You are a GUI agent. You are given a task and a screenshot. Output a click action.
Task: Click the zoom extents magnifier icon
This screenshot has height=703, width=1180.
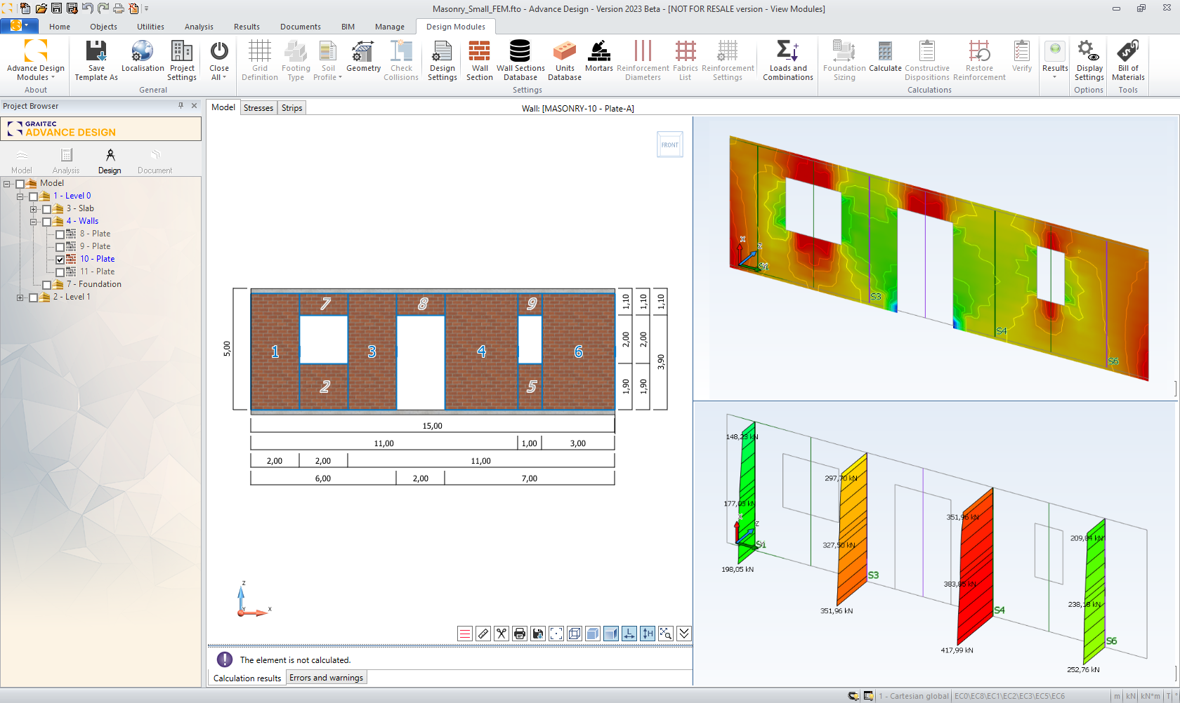point(666,634)
